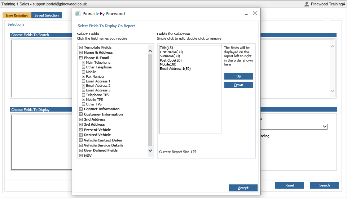This screenshot has height=198, width=347.
Task: Open the dropdown in background Selections window
Action: coord(325,127)
